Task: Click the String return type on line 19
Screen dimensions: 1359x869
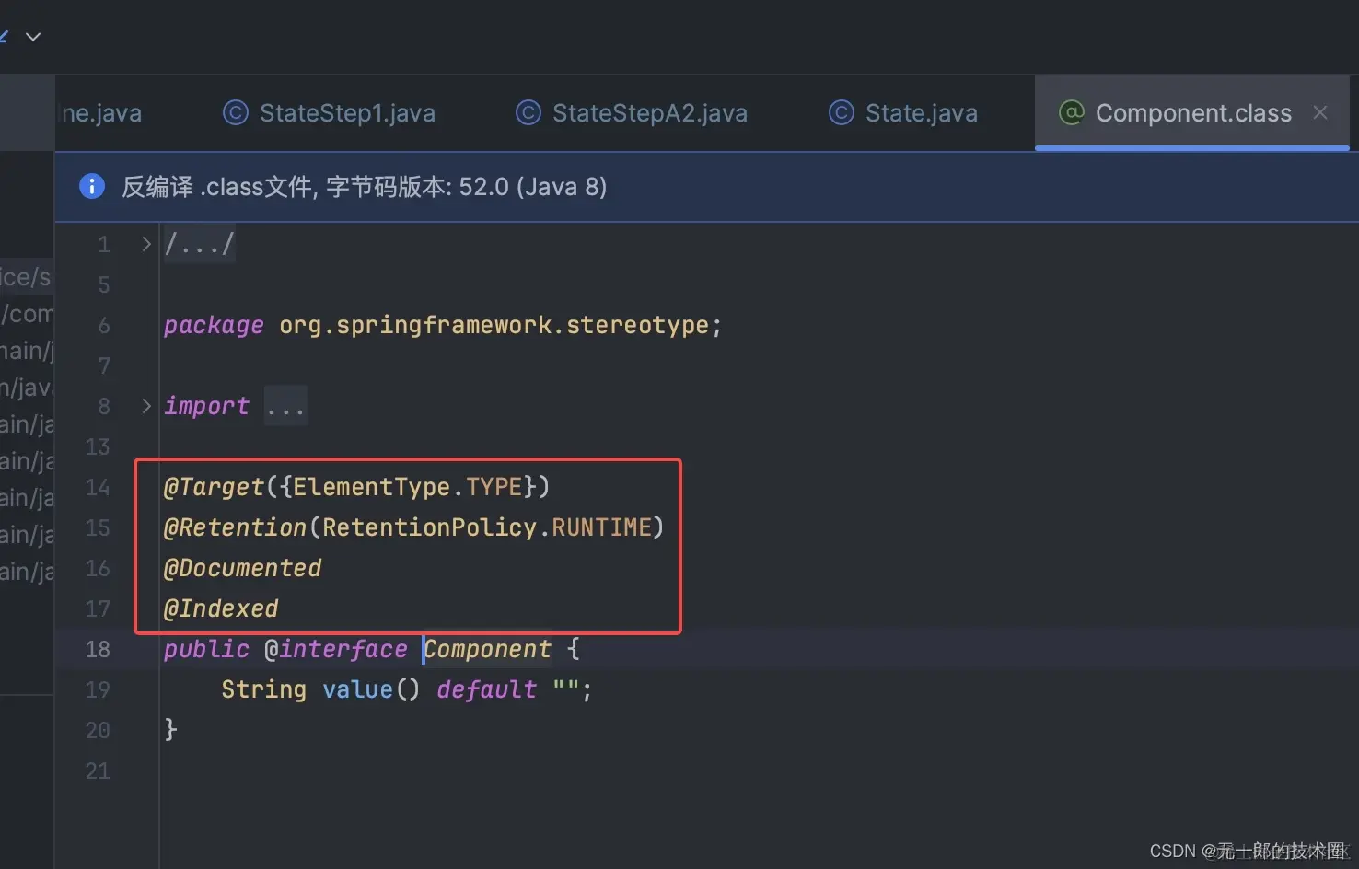Action: pos(263,689)
